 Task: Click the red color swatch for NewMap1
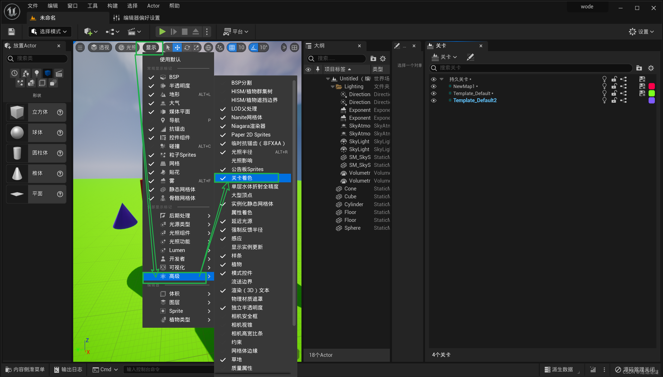651,86
